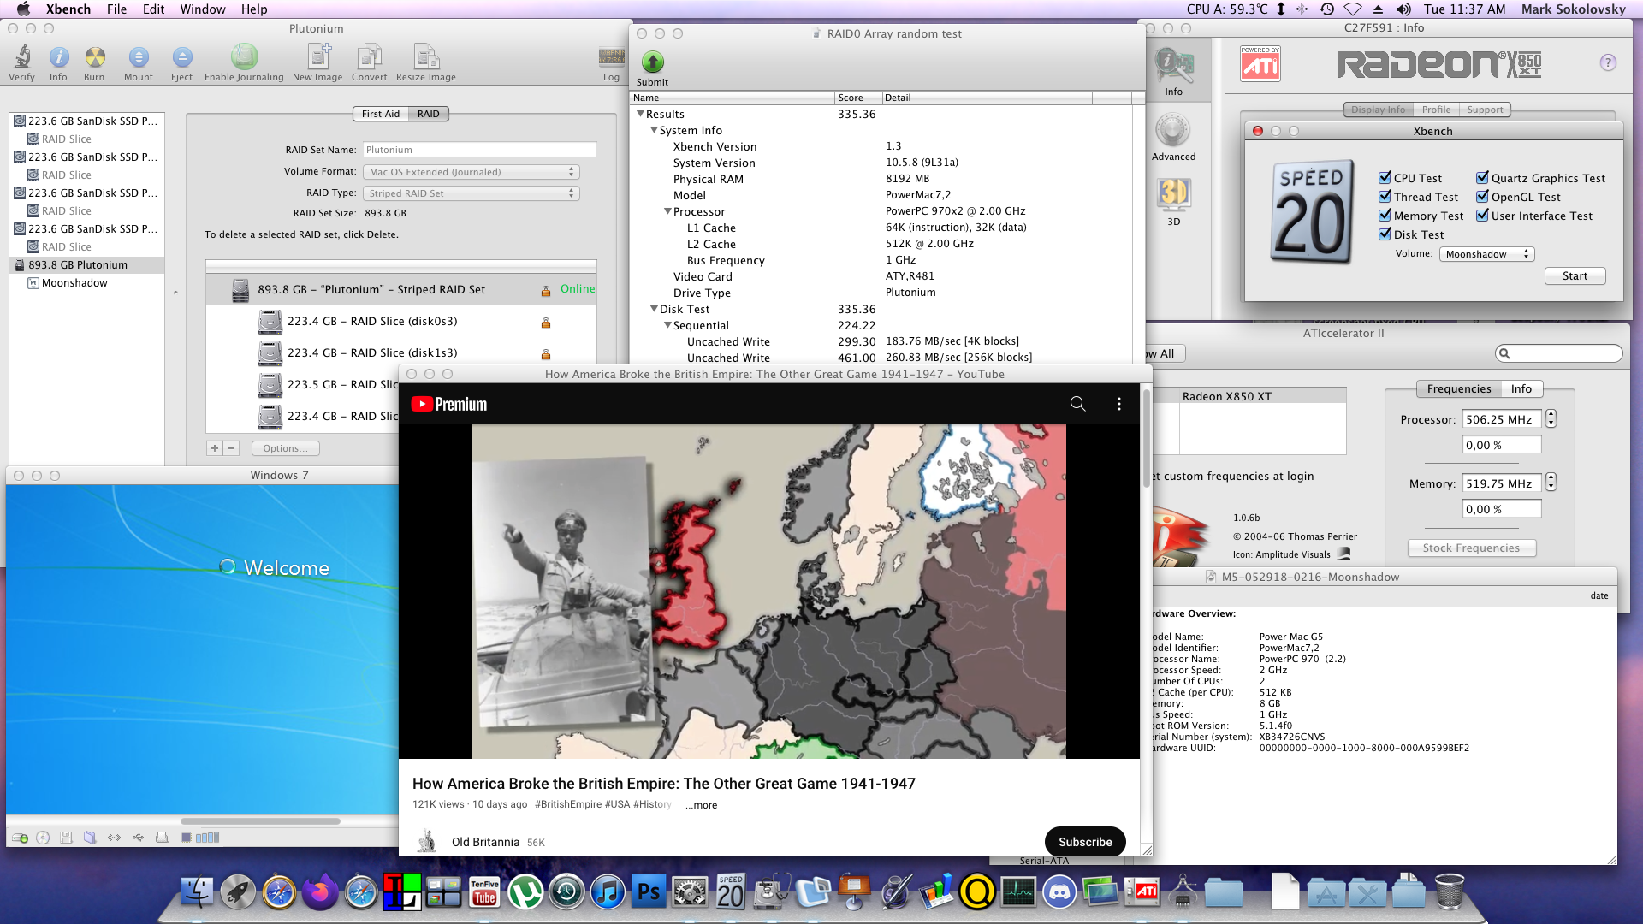Image resolution: width=1643 pixels, height=924 pixels.
Task: Open Info in the Disk Utility toolbar
Action: click(58, 57)
